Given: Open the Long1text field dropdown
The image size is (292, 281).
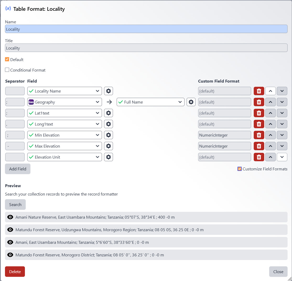Looking at the screenshot, I should point(64,124).
